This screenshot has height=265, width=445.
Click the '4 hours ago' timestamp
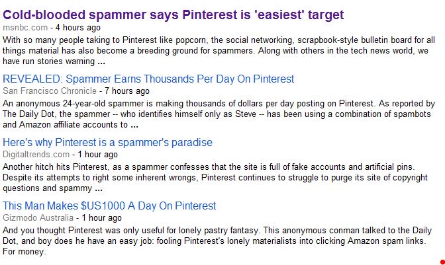78,28
